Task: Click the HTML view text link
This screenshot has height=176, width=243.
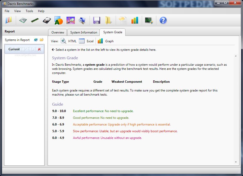Action: coord(72,41)
